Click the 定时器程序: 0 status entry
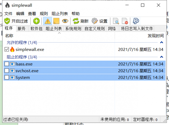The image size is (169, 125). 145,119
